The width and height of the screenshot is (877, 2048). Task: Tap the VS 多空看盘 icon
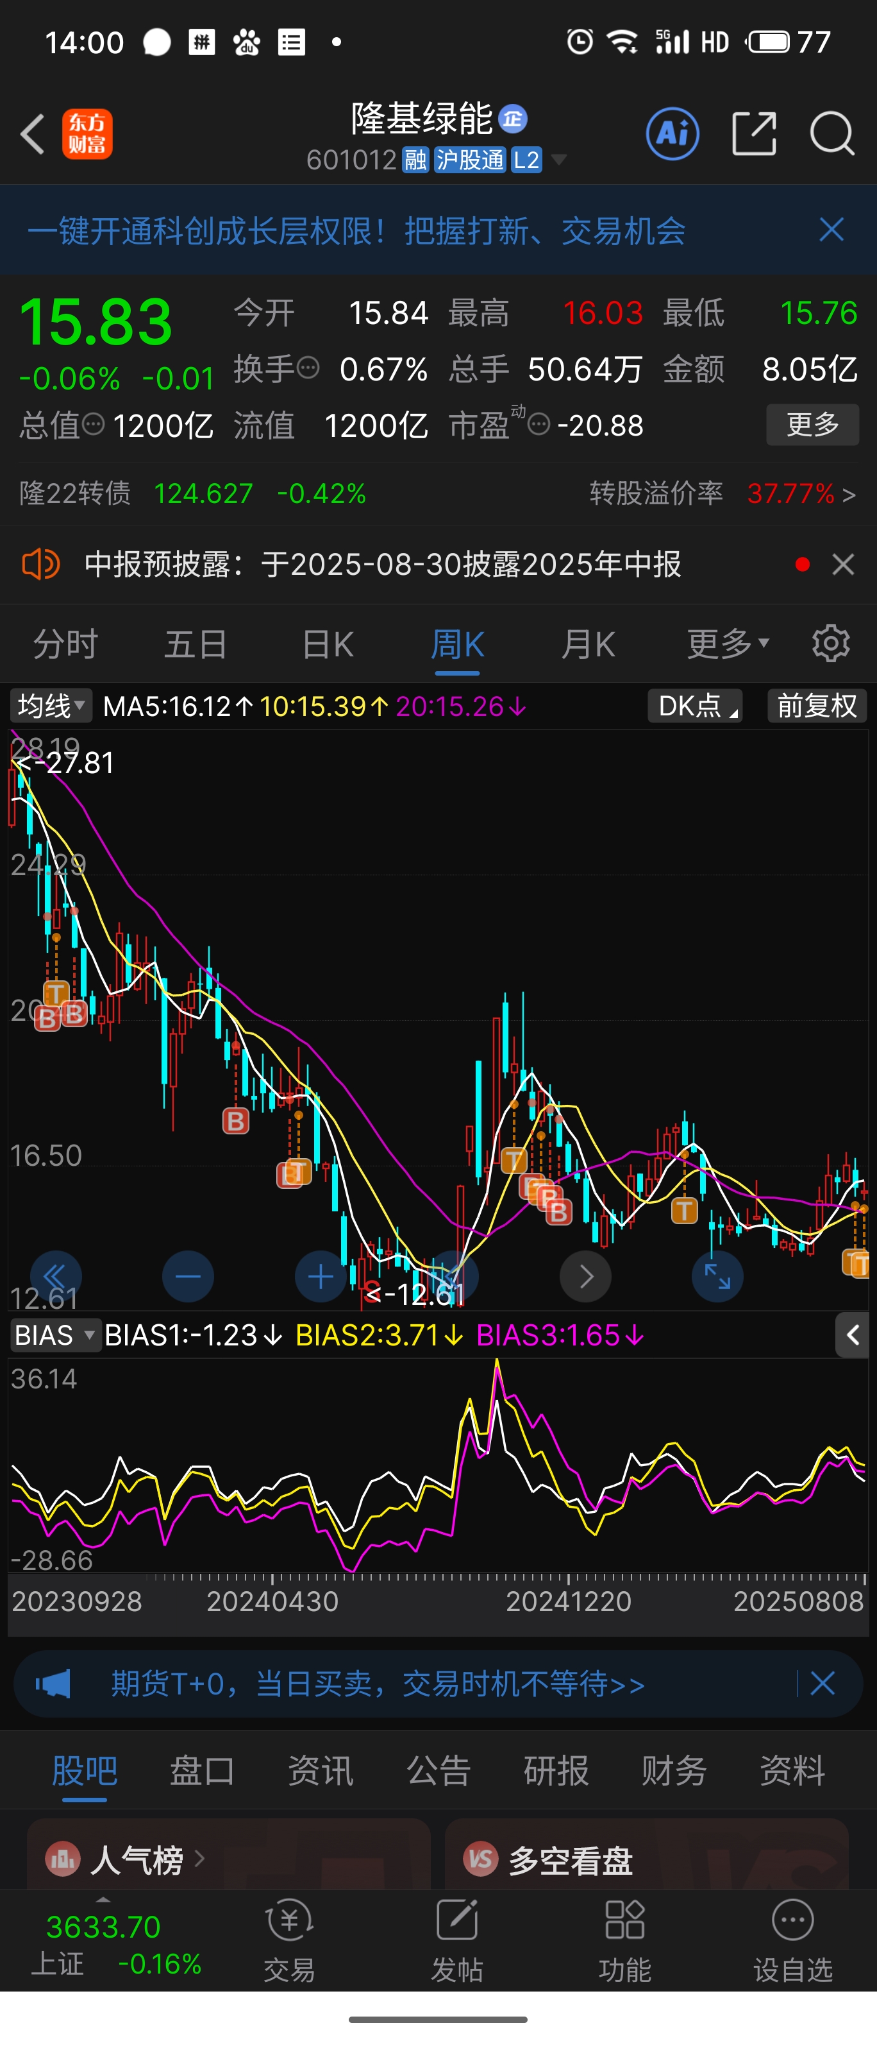tap(481, 1859)
